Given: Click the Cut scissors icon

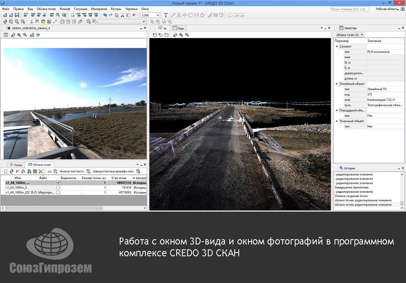Looking at the screenshot, I should (123, 15).
